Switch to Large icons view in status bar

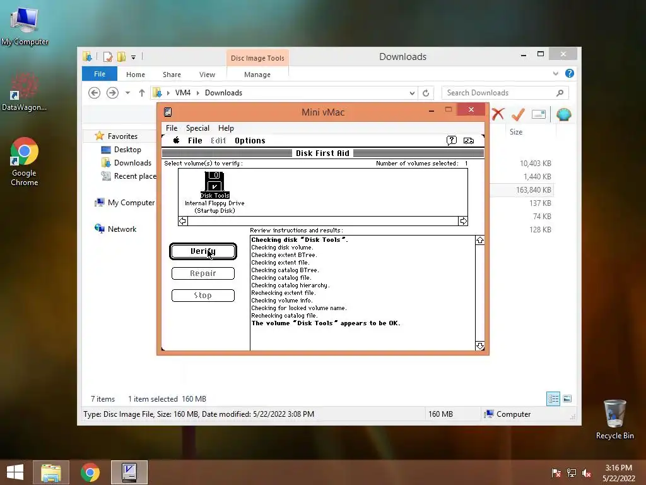click(x=567, y=399)
